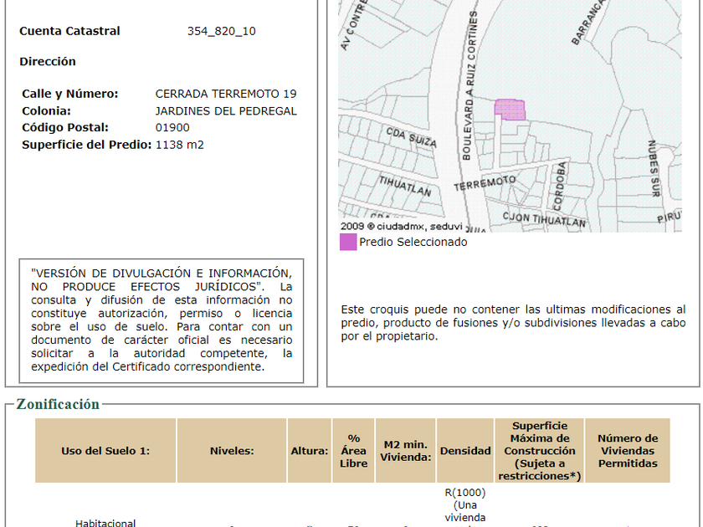Click the Habitacional land use cell
Viewport: 703px width, 527px height.
(x=105, y=523)
